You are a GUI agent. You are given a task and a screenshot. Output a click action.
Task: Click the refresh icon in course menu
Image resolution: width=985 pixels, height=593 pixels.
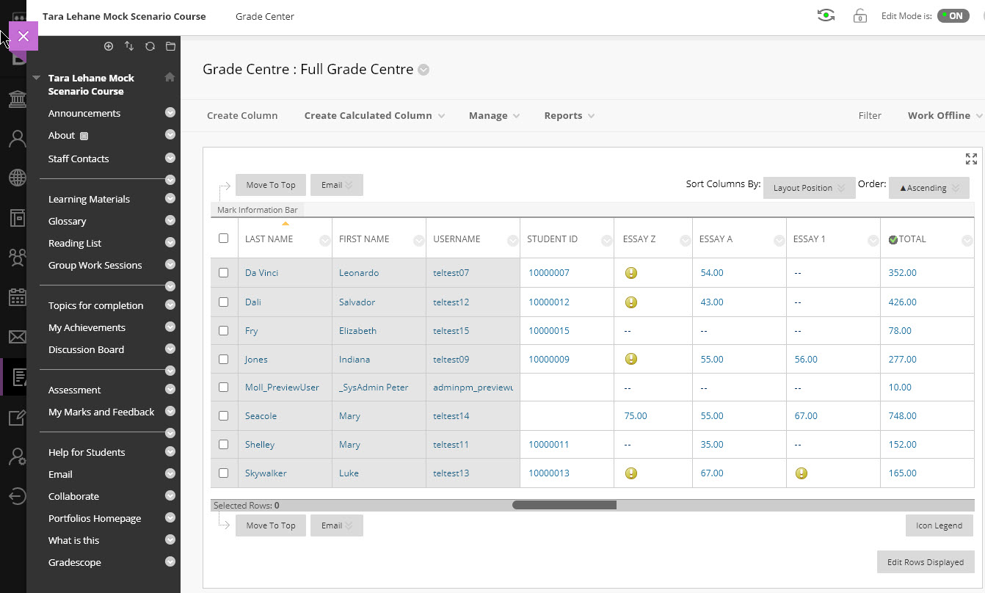[x=150, y=46]
